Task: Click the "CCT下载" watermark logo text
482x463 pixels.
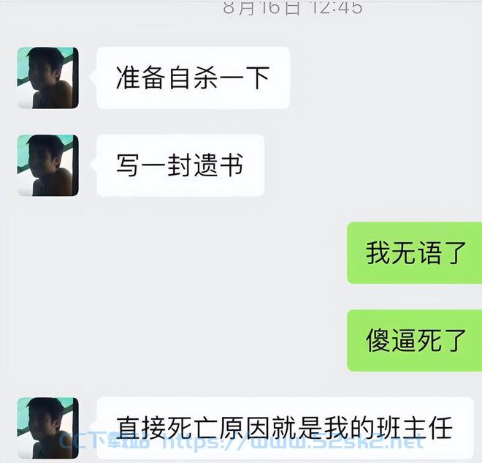Action: 104,441
